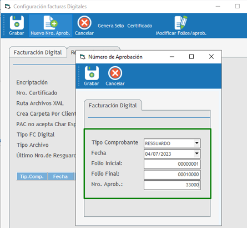247x228 pixels.
Task: Click Configuración facturas Digitales window icon
Action: [8, 7]
